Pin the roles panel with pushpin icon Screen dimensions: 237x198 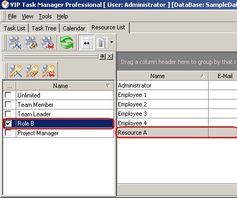point(102,57)
